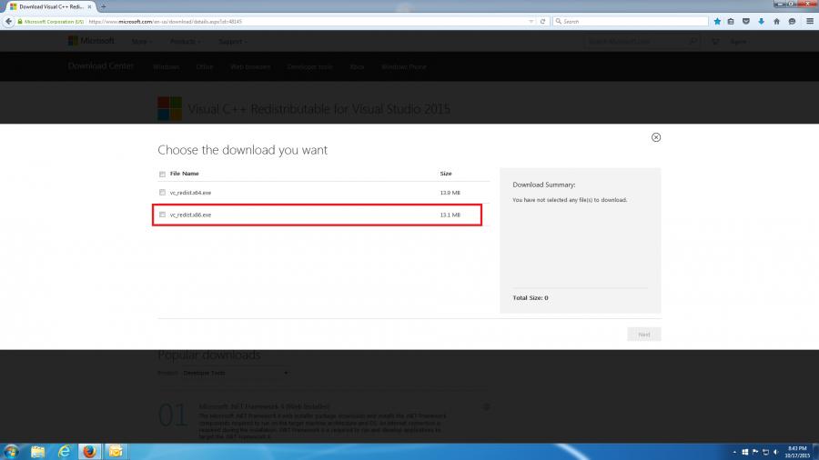
Task: Open the Firefox hamburger menu
Action: pyautogui.click(x=810, y=22)
